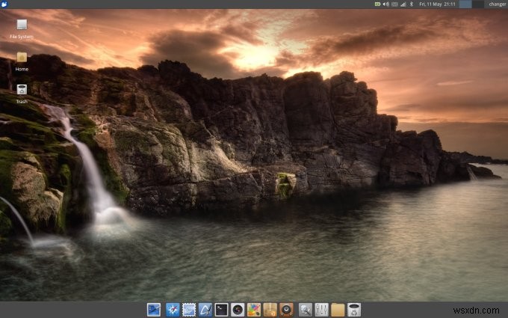This screenshot has height=318, width=508.
Task: Open the changer user menu
Action: [497, 4]
